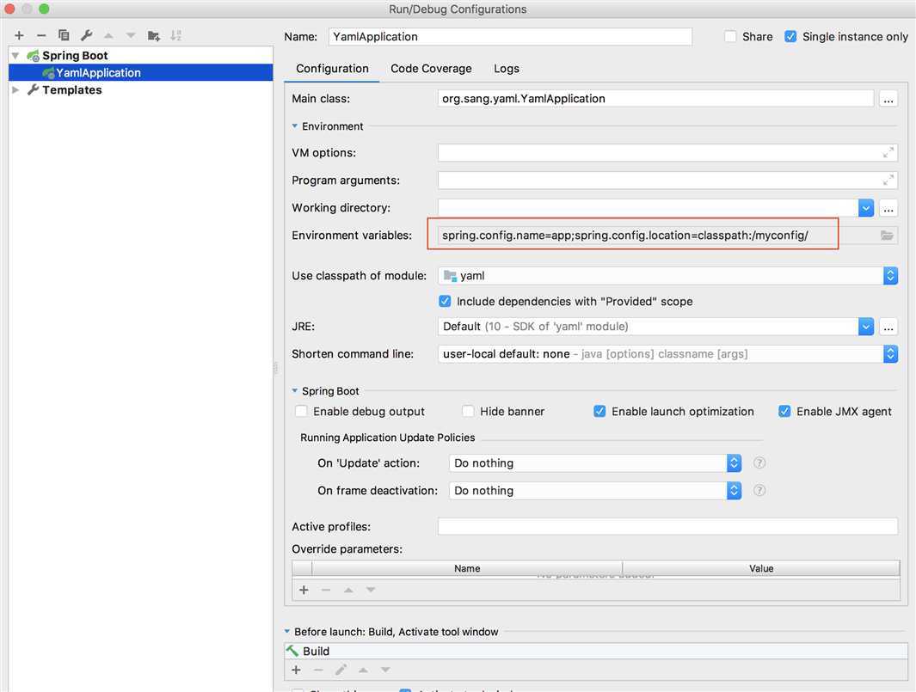
Task: Toggle Enable JMX agent checkbox
Action: pyautogui.click(x=784, y=411)
